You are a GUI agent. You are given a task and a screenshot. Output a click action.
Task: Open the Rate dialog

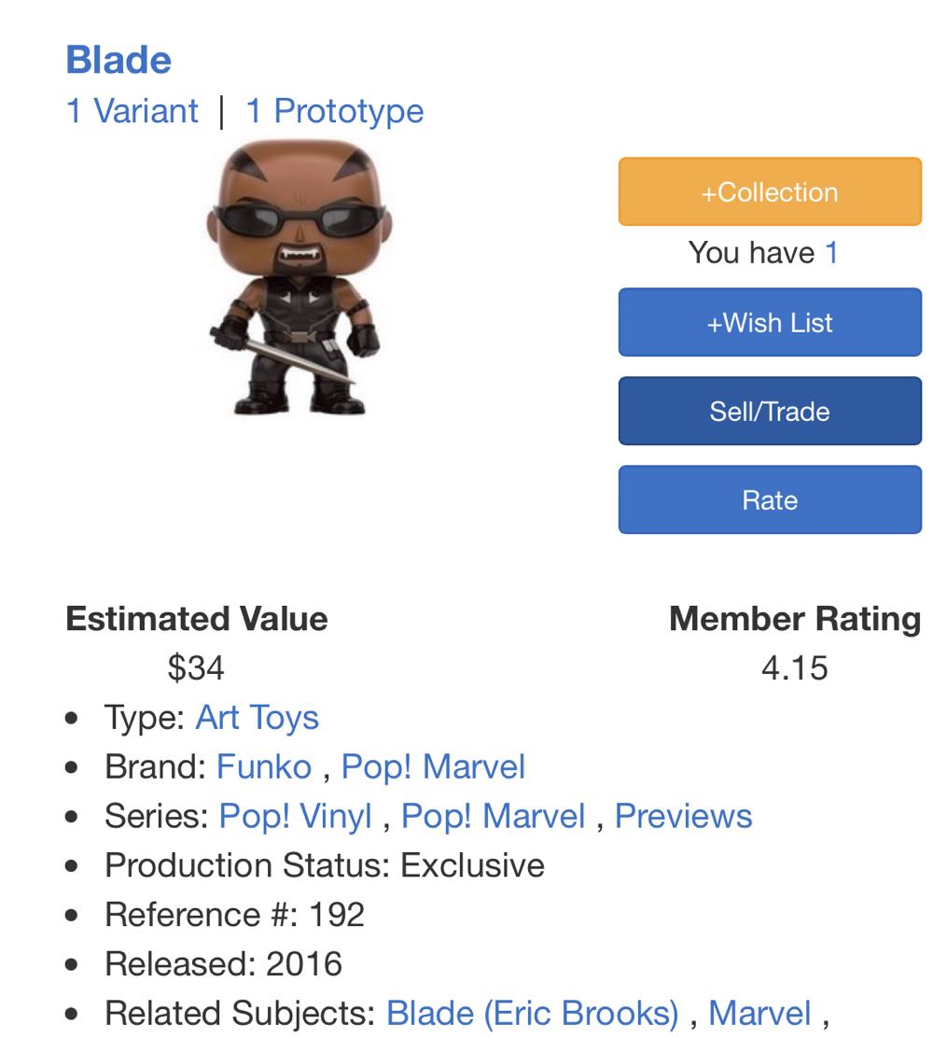click(768, 499)
